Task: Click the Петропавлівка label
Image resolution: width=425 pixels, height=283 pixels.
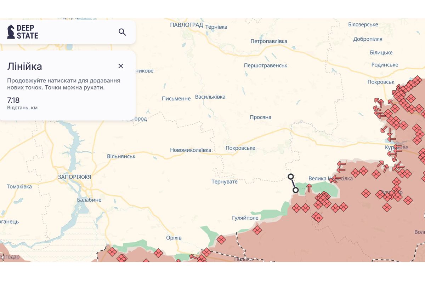Action: click(x=269, y=41)
